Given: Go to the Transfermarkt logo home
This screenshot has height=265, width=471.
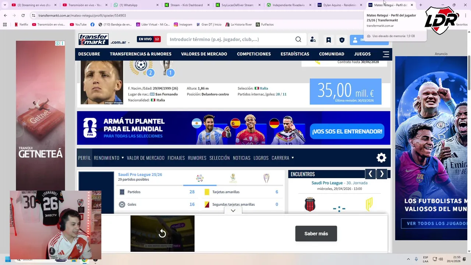Looking at the screenshot, I should (x=93, y=39).
